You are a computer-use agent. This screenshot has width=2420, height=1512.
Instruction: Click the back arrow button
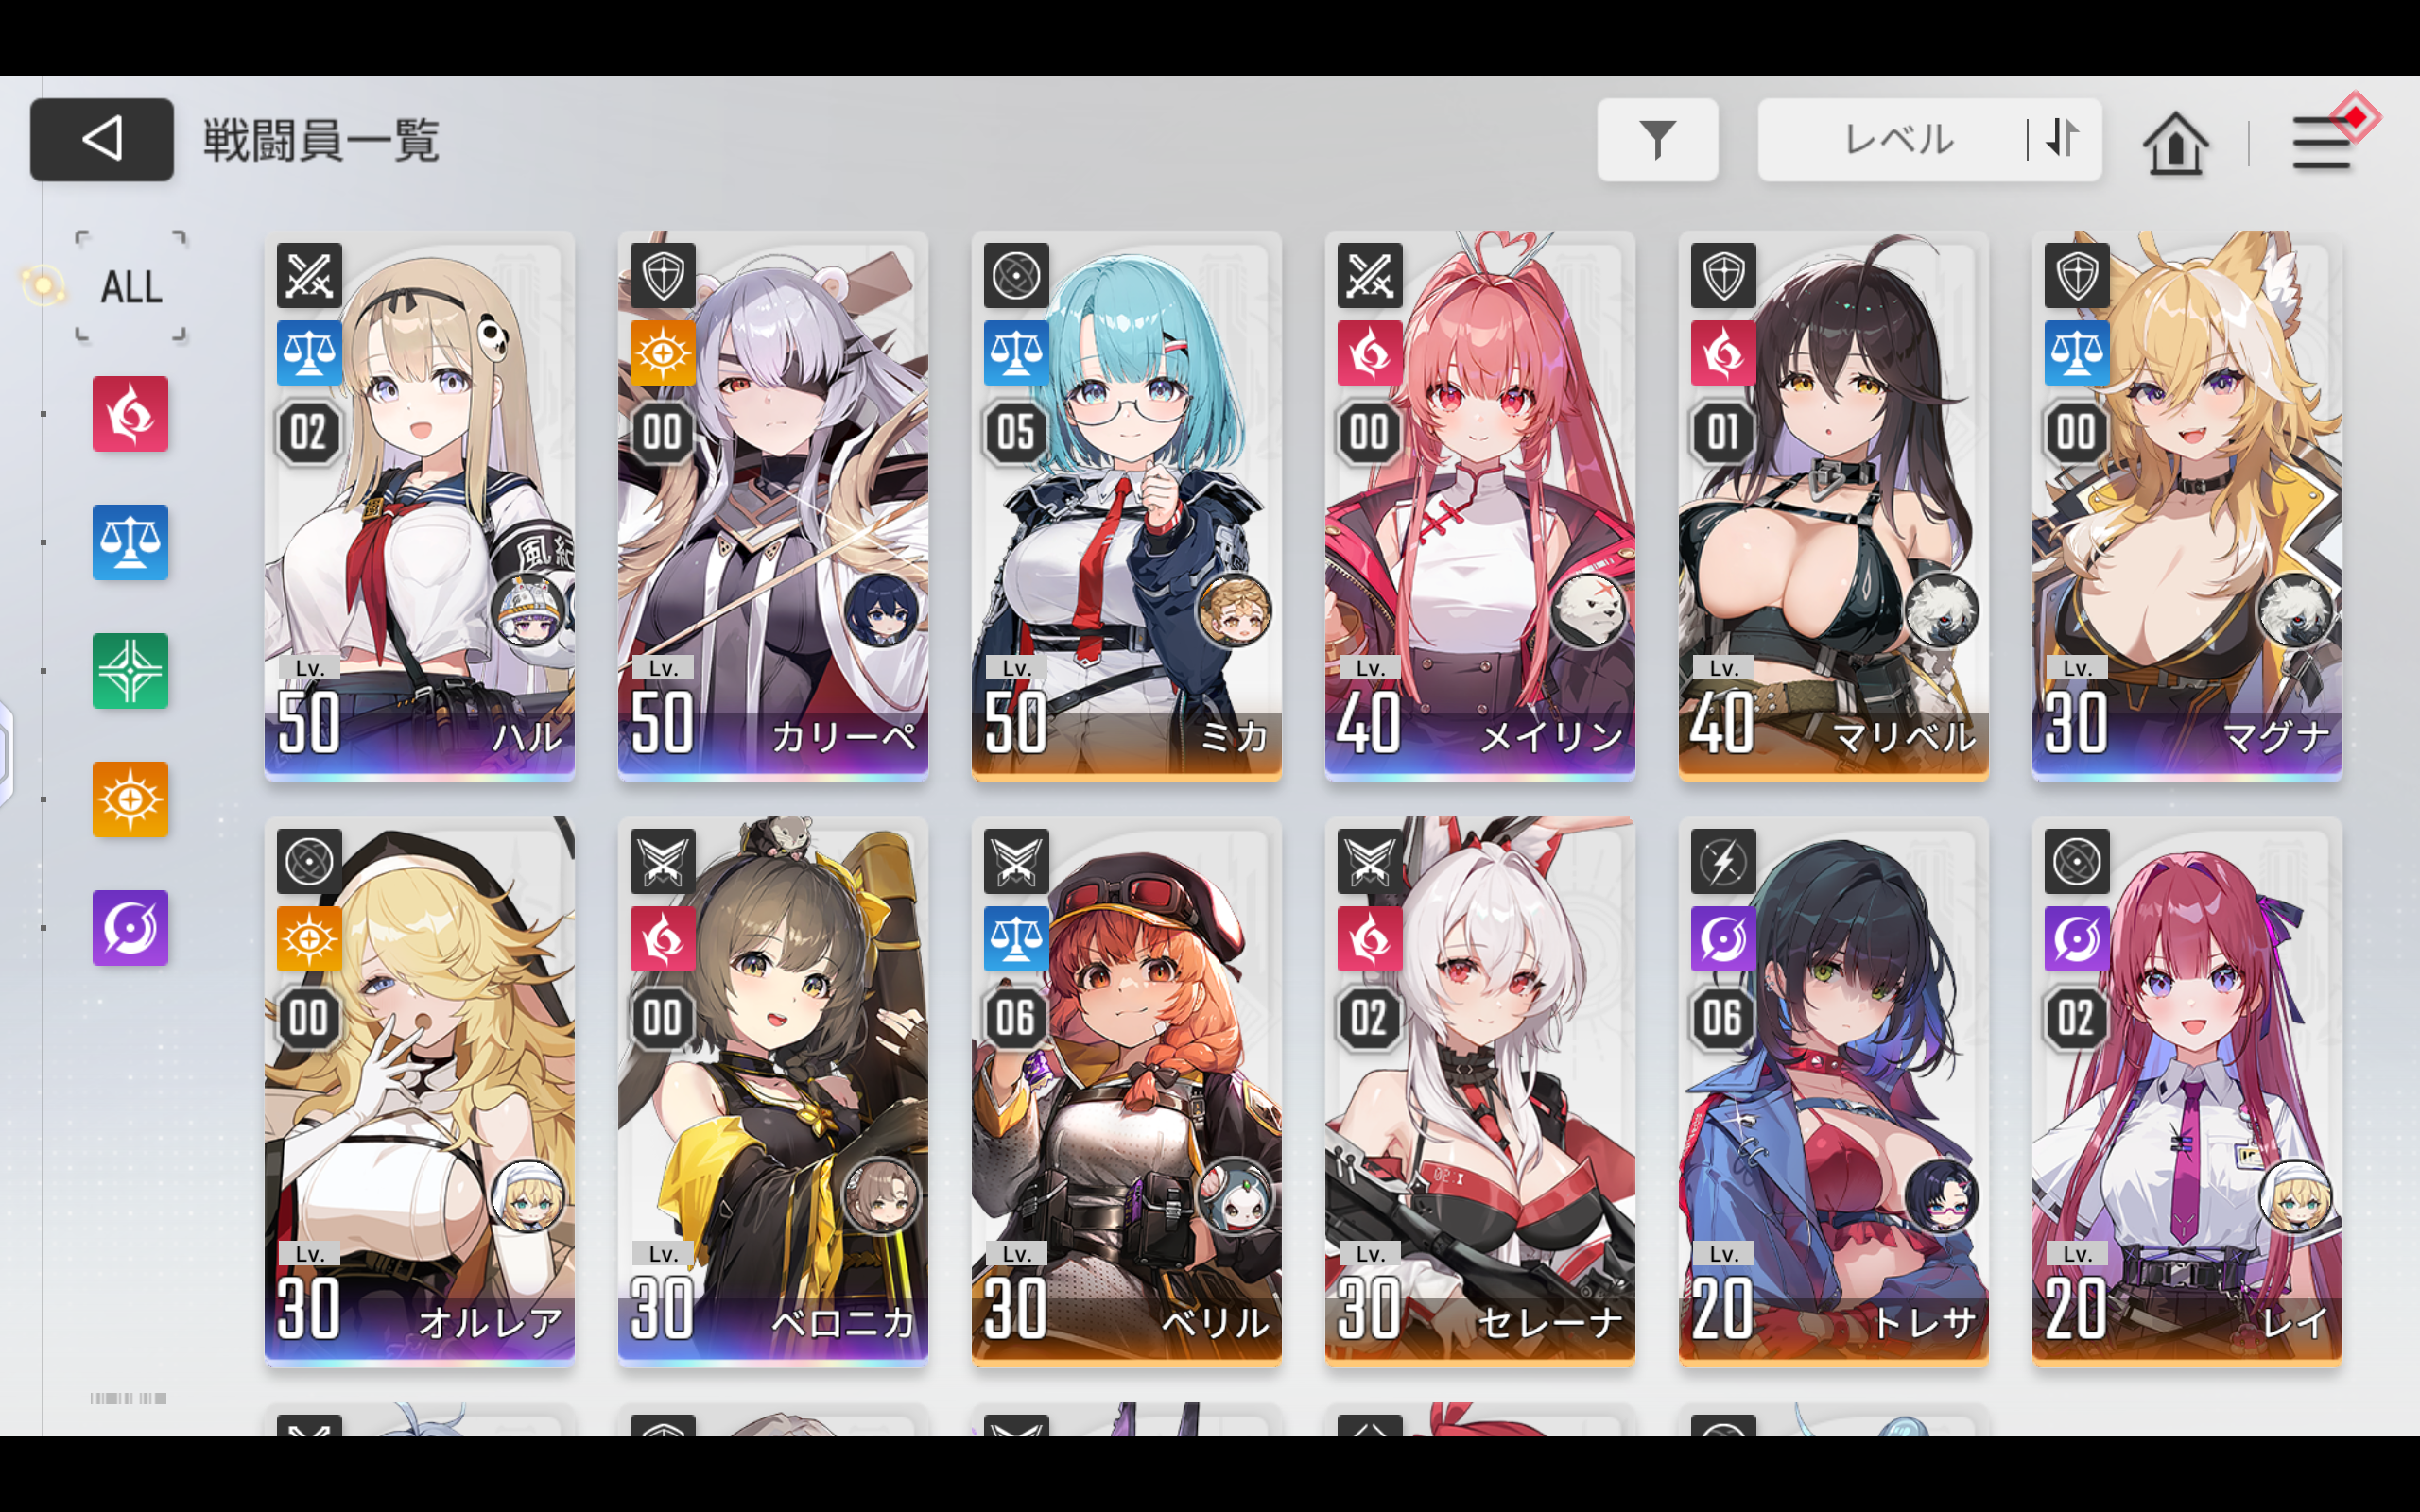pos(102,139)
